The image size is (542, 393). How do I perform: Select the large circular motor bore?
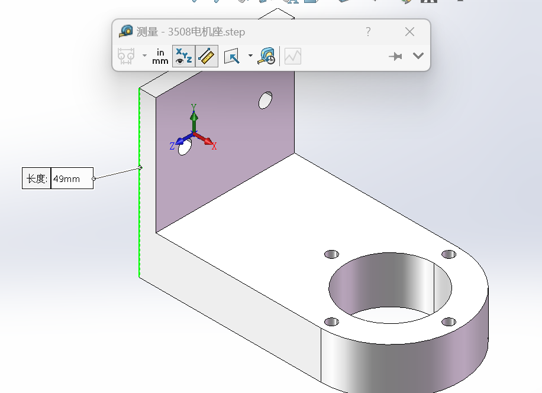[391, 288]
